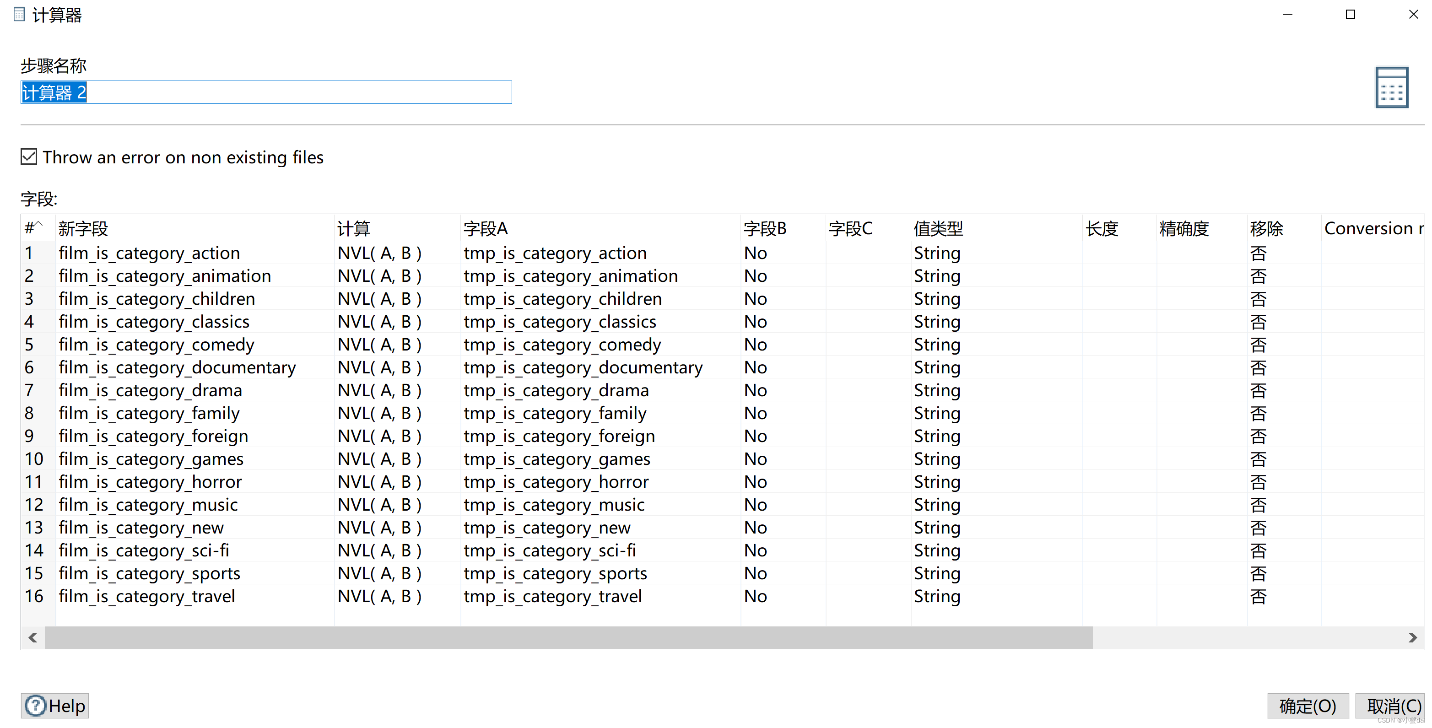The image size is (1432, 728).
Task: Toggle Throw an error on non existing files
Action: click(x=29, y=157)
